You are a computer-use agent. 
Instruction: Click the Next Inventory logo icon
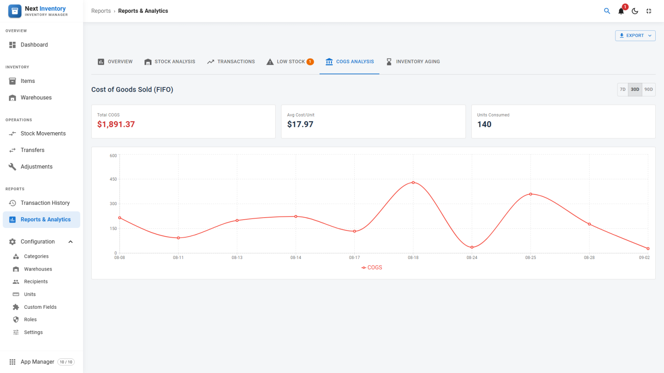coord(15,11)
